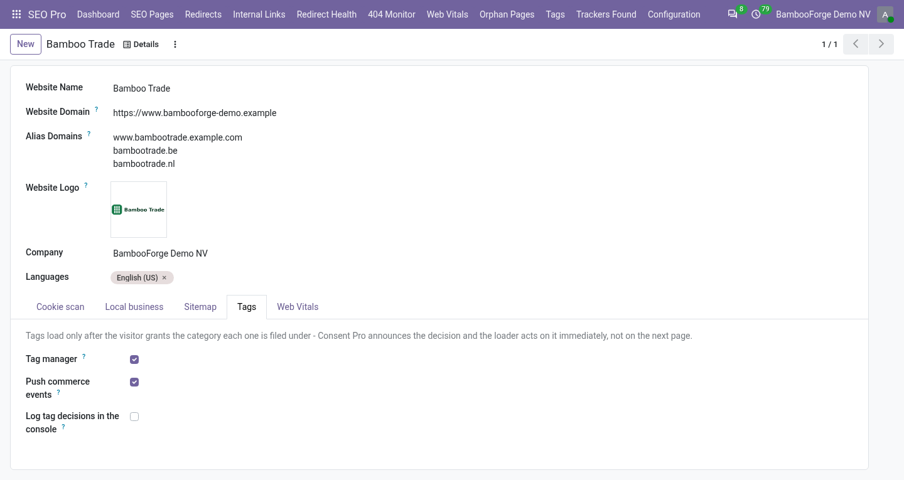Open the user avatar menu

pos(885,14)
